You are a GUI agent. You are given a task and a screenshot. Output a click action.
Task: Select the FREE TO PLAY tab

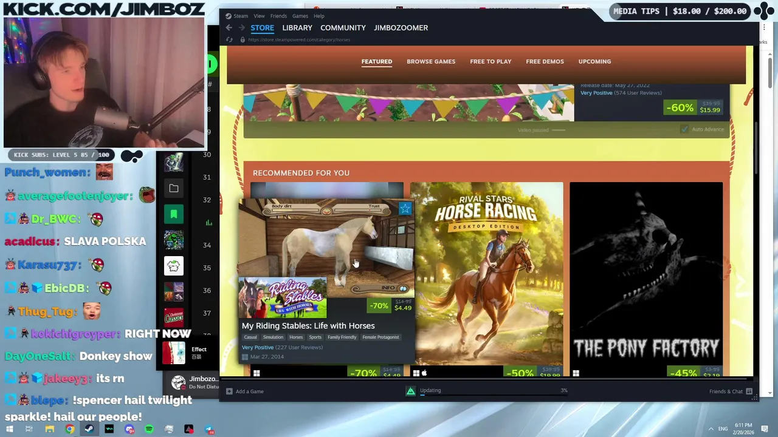pyautogui.click(x=491, y=61)
